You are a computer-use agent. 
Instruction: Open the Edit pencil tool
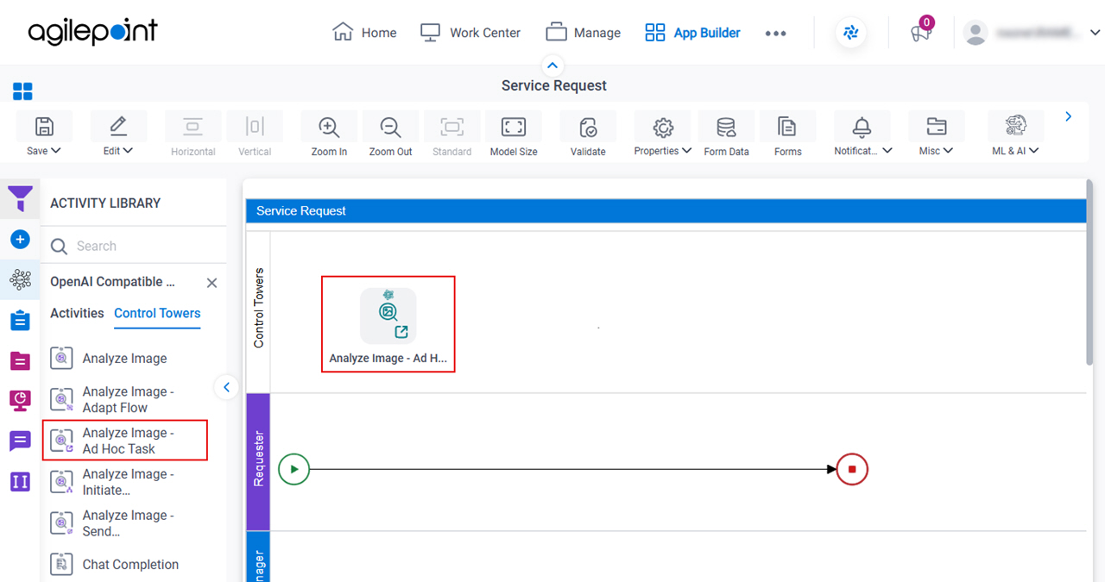[x=118, y=127]
